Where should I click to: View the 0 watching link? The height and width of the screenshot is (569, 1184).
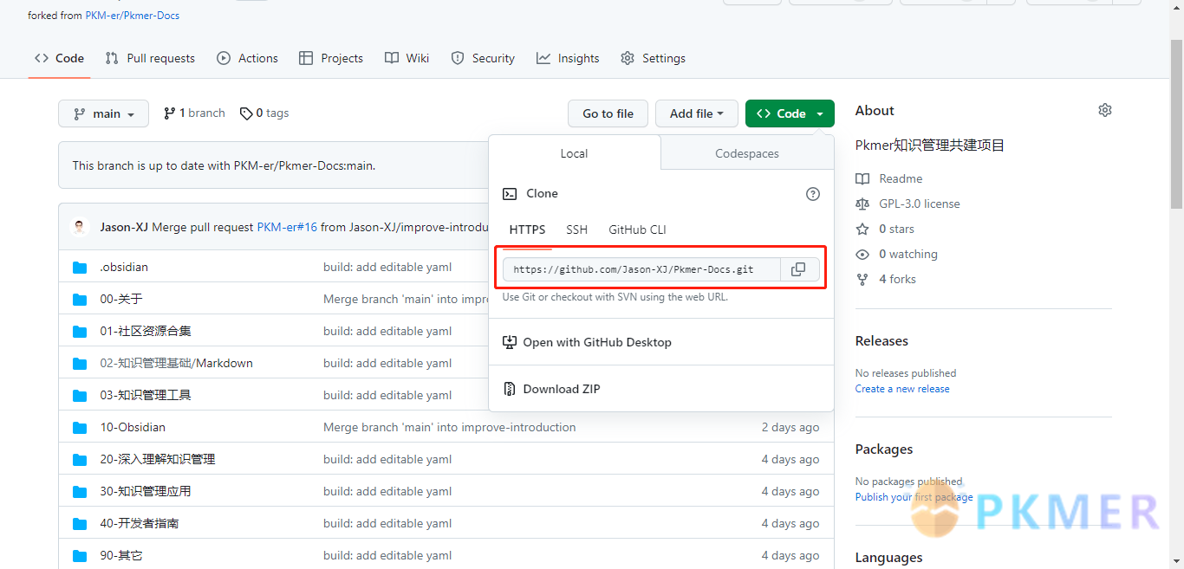point(896,254)
